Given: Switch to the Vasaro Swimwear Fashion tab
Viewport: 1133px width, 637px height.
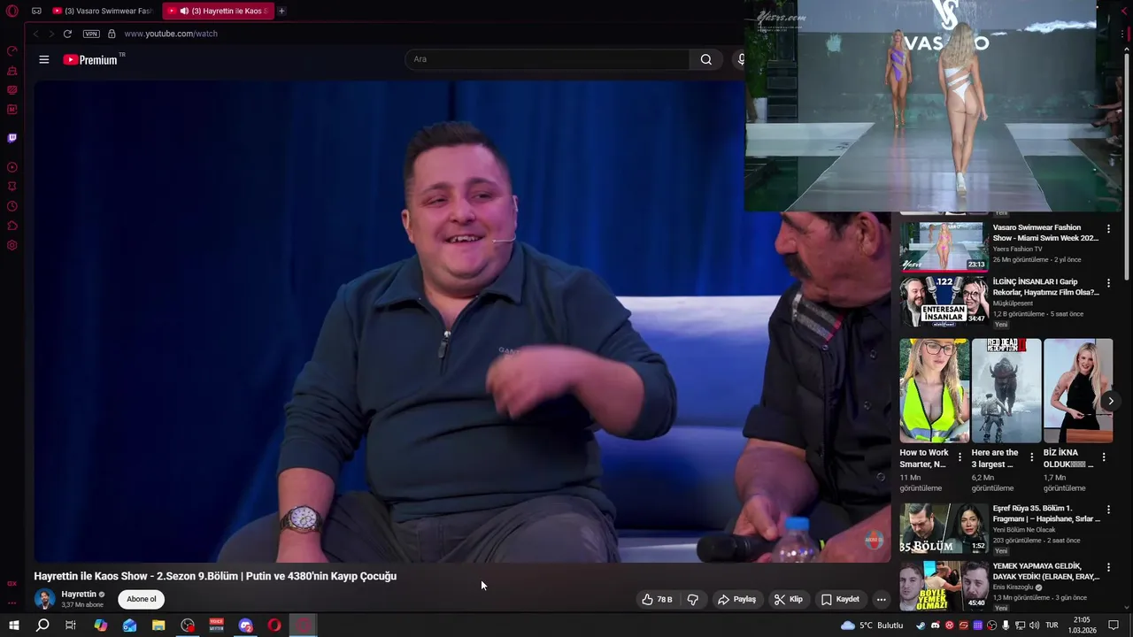Looking at the screenshot, I should pyautogui.click(x=103, y=11).
